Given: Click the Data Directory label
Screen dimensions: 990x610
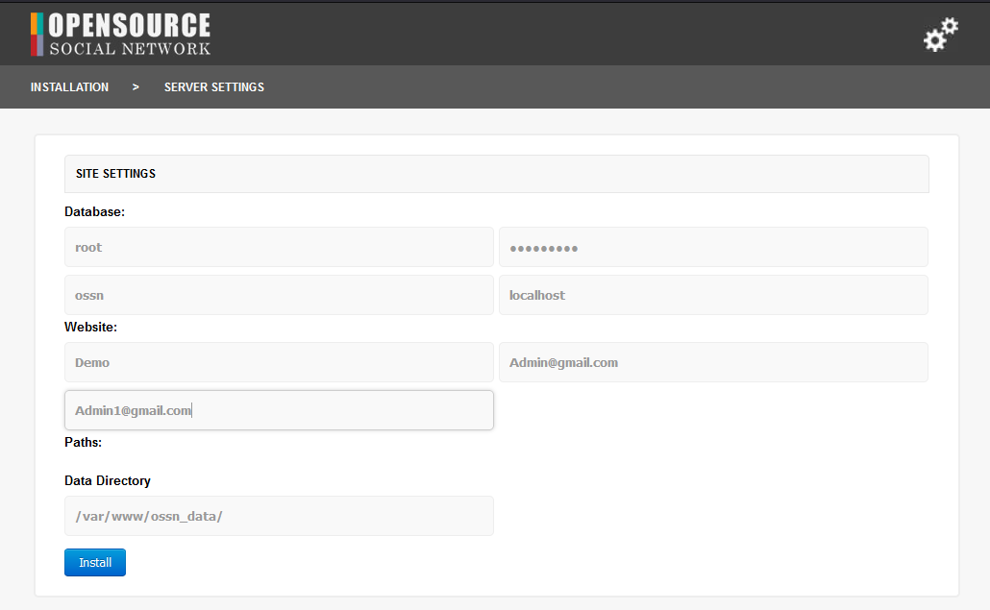Looking at the screenshot, I should point(108,480).
